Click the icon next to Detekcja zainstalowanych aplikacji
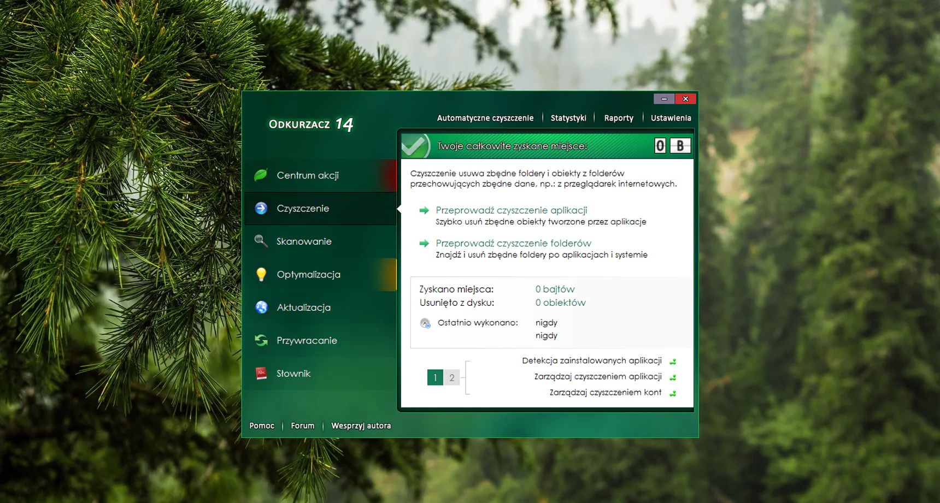 pyautogui.click(x=673, y=361)
